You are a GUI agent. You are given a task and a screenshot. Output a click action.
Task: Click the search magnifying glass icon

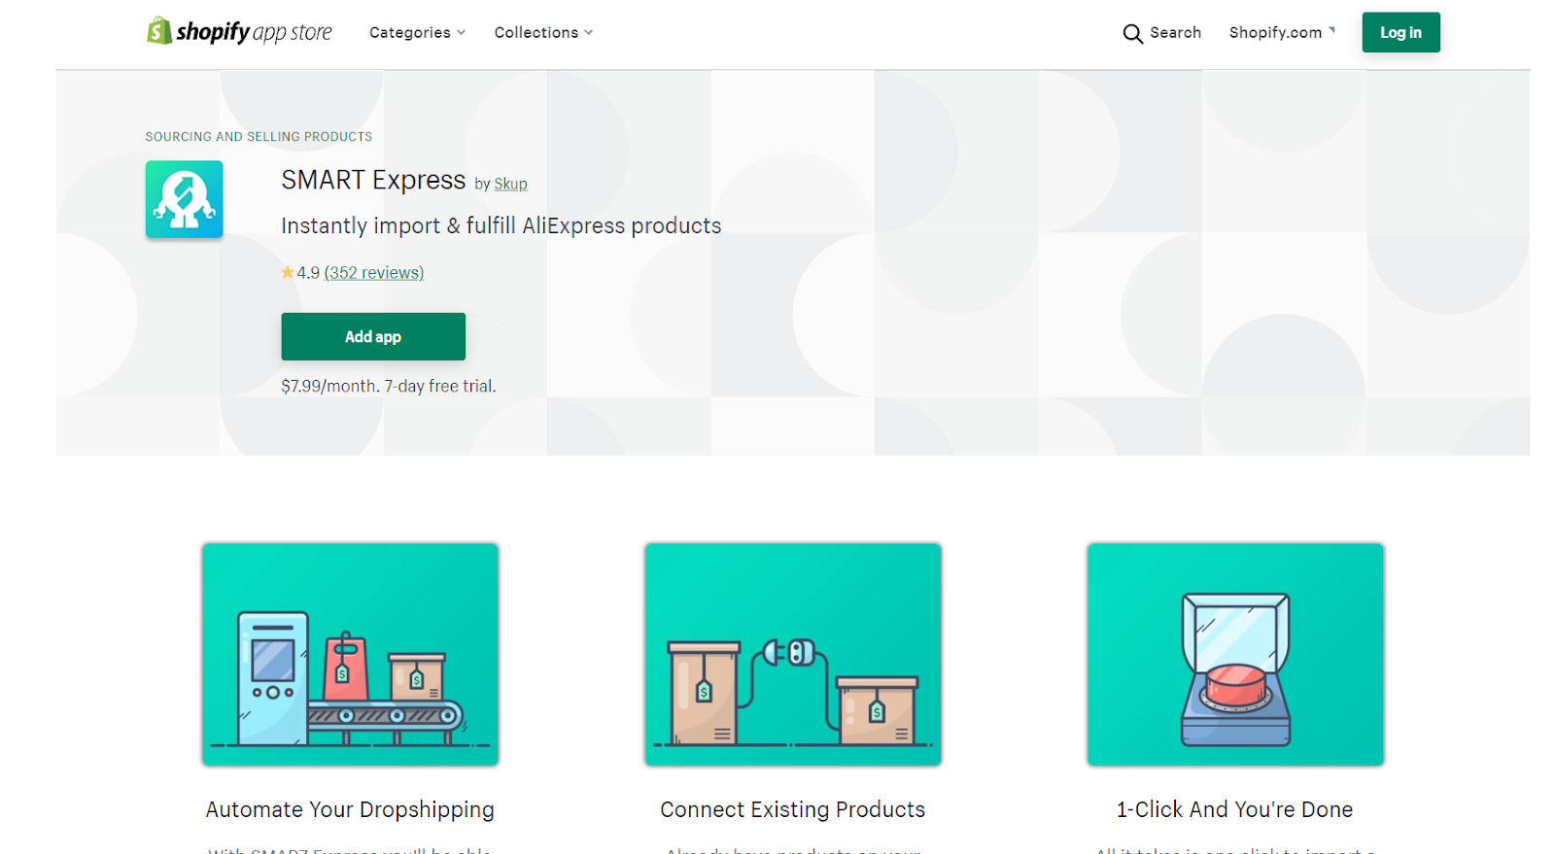point(1132,34)
